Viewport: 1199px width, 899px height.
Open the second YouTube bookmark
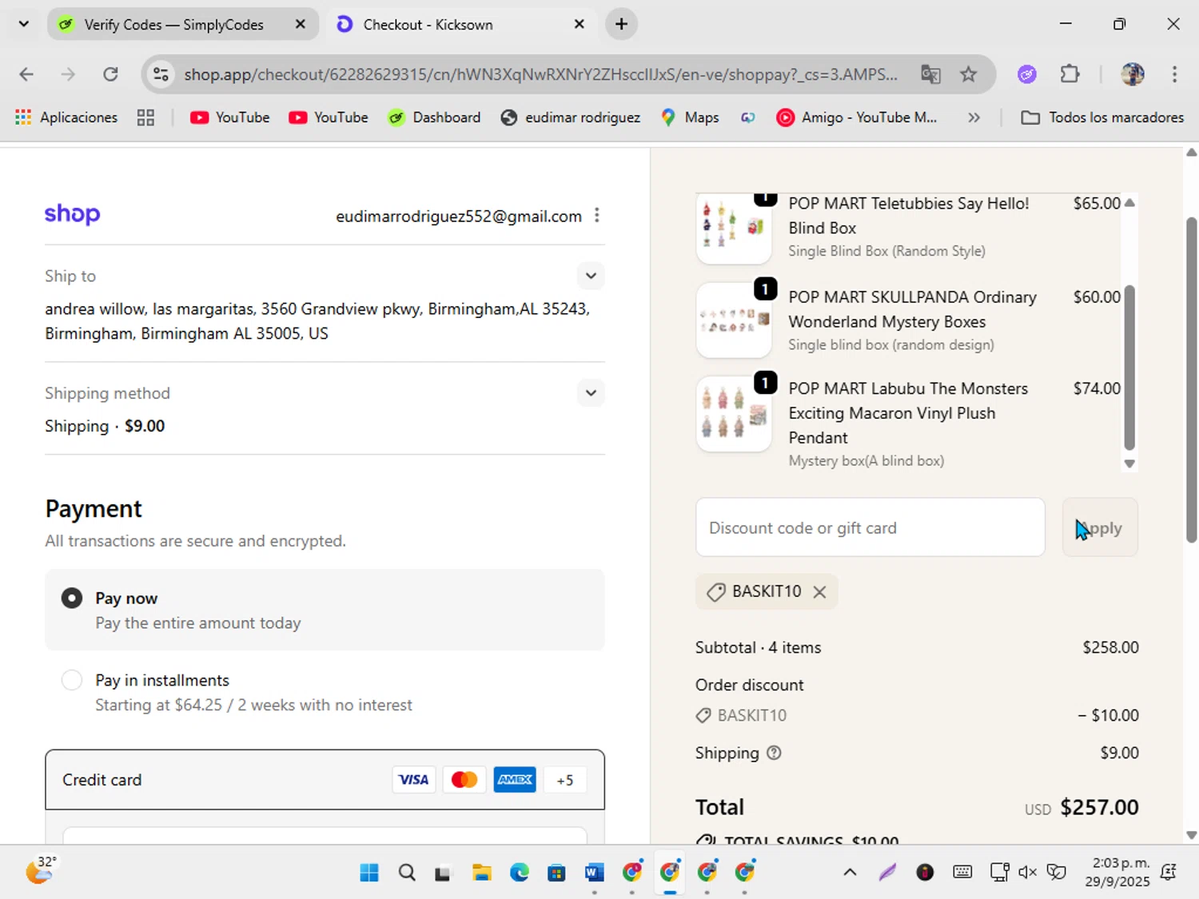[329, 117]
